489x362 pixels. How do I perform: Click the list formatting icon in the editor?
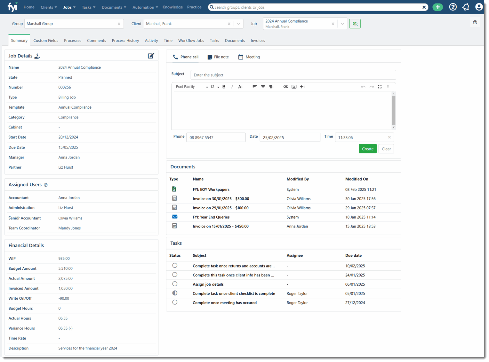click(263, 87)
